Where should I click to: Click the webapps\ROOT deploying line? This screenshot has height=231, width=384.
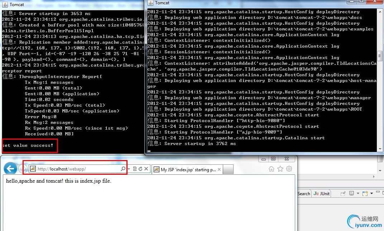255,109
